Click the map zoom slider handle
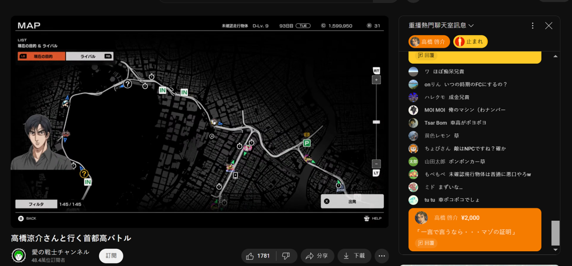The image size is (572, 266). click(376, 122)
